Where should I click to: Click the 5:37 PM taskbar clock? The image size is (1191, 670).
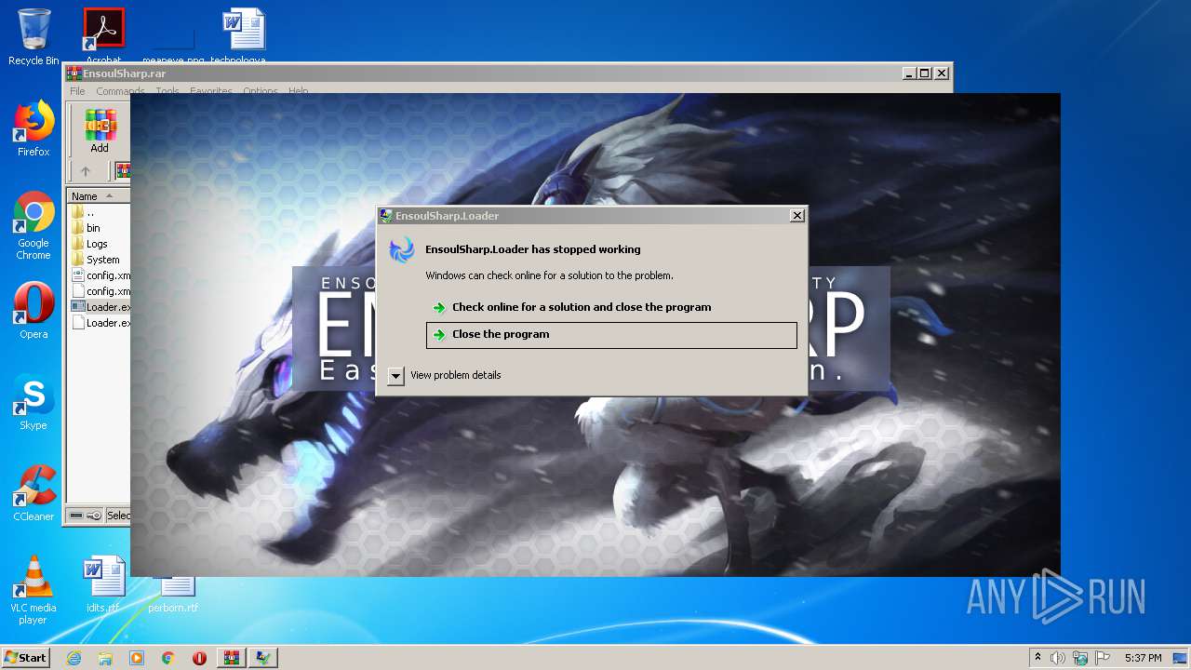(1143, 658)
